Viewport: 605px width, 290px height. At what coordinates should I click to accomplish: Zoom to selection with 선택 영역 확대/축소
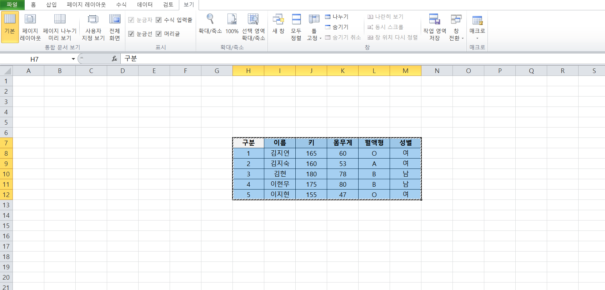click(x=253, y=27)
